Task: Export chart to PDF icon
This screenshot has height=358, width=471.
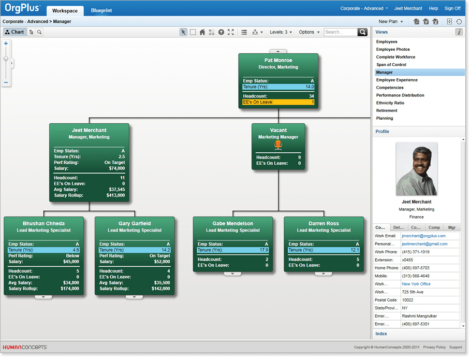Action: point(416,22)
